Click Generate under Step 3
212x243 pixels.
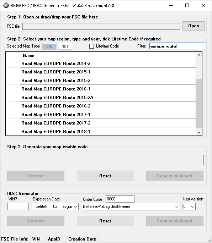pyautogui.click(x=36, y=176)
